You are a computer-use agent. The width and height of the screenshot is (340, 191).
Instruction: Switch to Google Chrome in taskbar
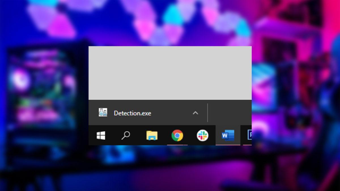tap(177, 136)
